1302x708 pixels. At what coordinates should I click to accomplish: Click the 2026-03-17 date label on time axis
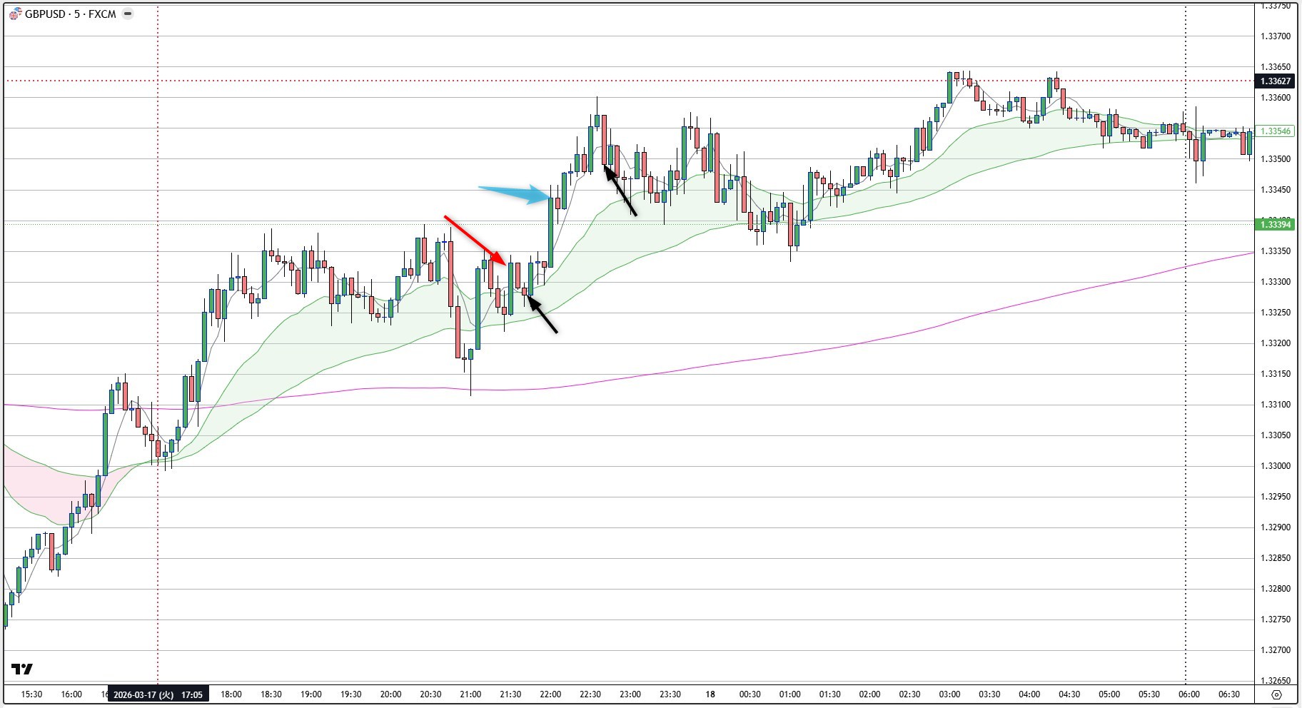coord(160,693)
